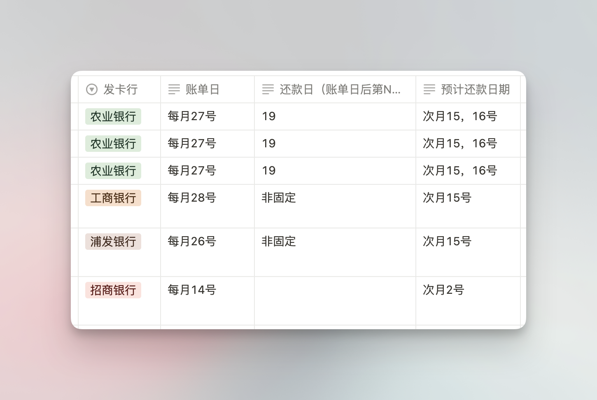Click the text icon of 还款日 column
597x400 pixels.
point(268,89)
